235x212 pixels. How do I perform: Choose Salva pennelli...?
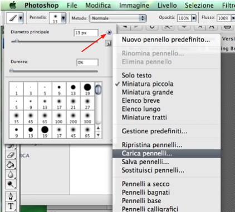pos(167,161)
